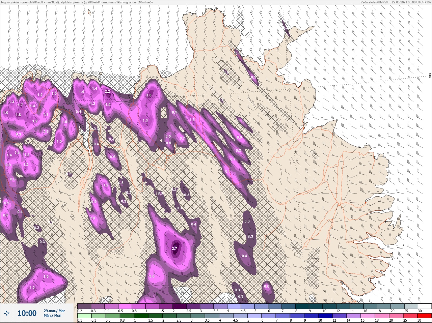
Task: Click the 'Mán./ Mon' weekday label
Action: click(52, 316)
